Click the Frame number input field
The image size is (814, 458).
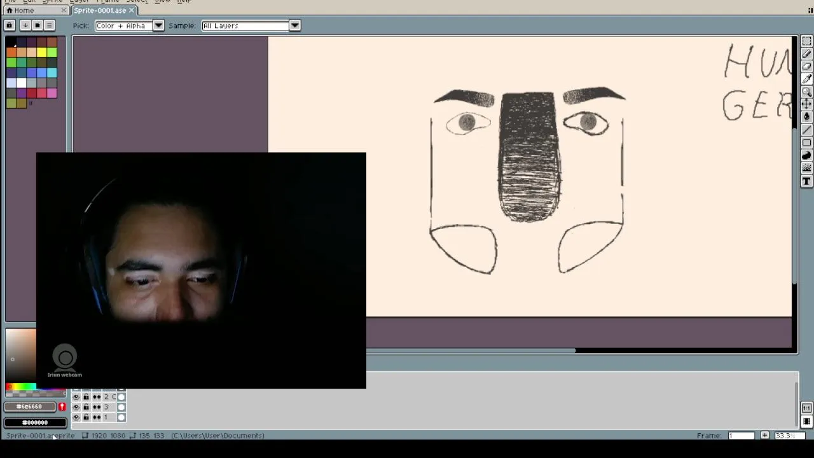tap(742, 436)
